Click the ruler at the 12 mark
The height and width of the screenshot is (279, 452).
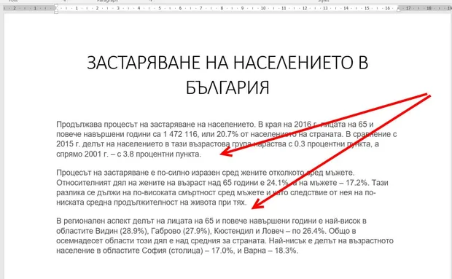(305, 8)
